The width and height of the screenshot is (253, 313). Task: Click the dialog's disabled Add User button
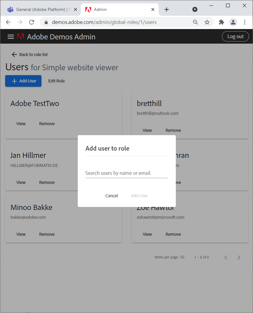coord(139,196)
